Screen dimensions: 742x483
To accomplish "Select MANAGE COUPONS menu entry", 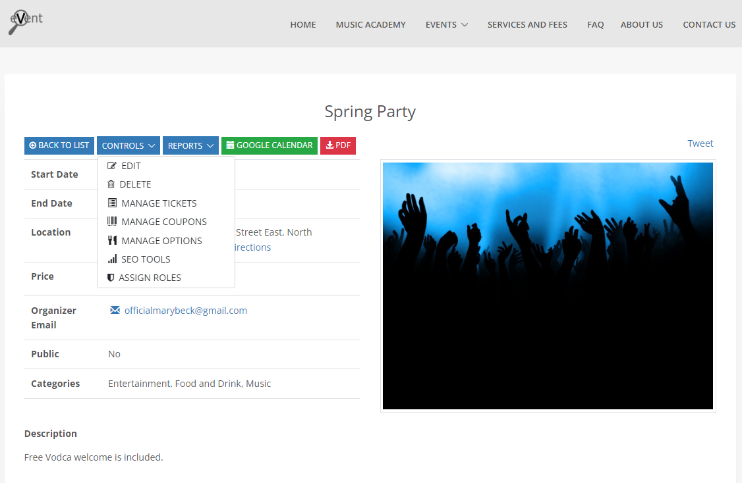I will click(x=165, y=222).
